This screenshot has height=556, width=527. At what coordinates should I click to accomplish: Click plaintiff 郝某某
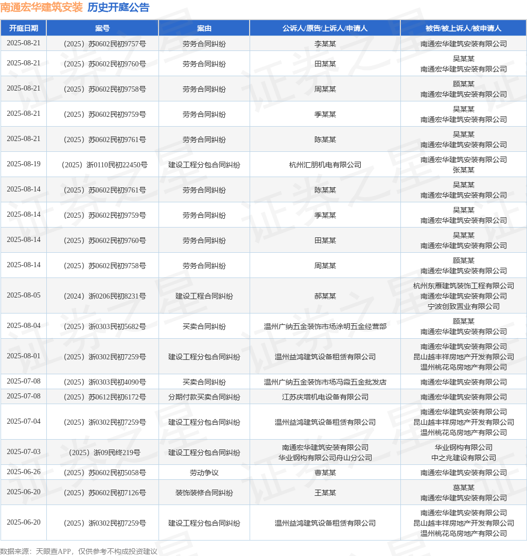pos(325,296)
